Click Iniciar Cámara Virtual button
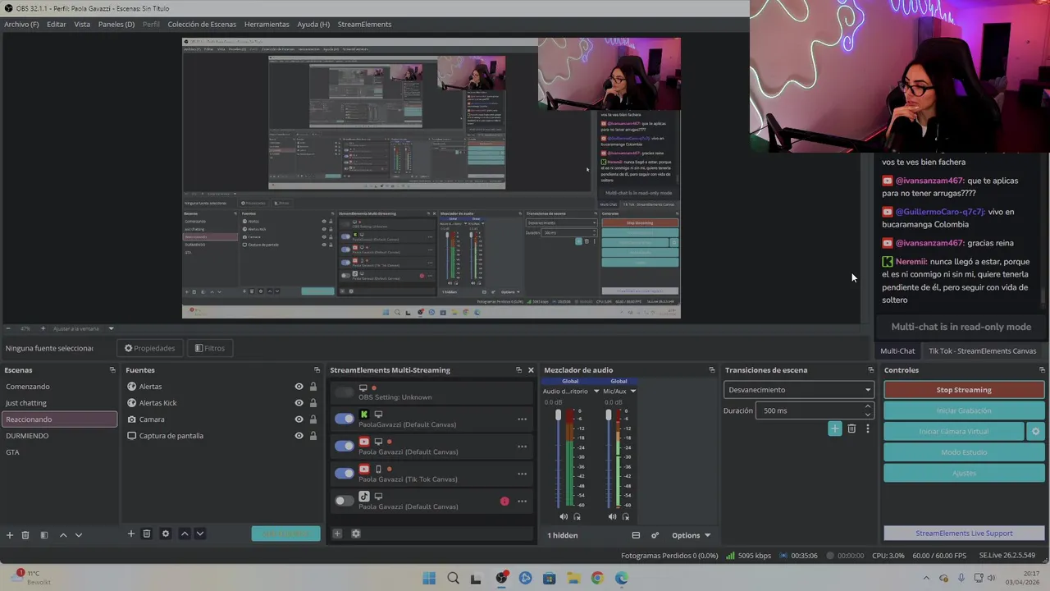The height and width of the screenshot is (591, 1050). (954, 431)
